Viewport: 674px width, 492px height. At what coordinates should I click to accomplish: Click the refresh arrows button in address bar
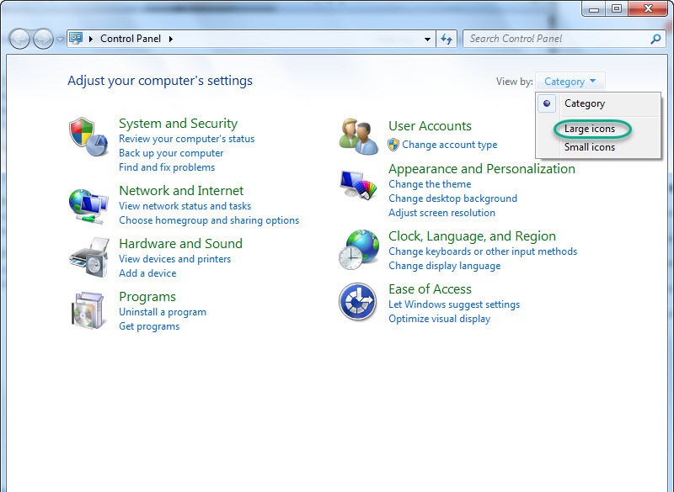click(447, 39)
